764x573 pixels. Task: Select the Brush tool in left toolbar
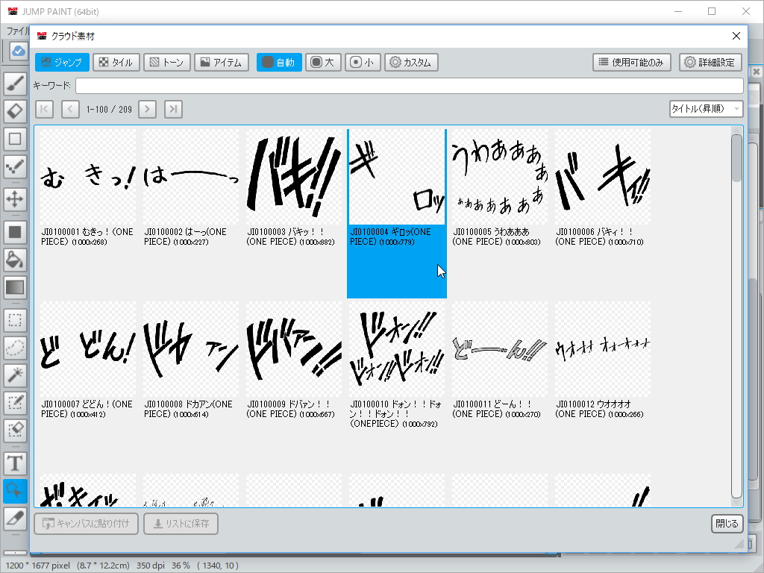click(15, 84)
